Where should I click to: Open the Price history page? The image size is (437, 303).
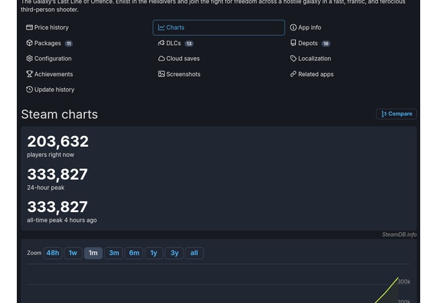tap(47, 28)
